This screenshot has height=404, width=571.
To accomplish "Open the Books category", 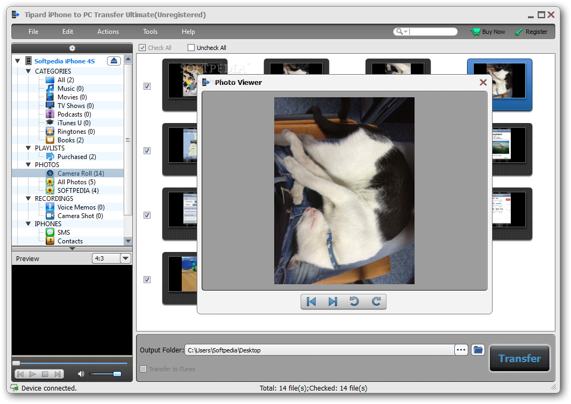I will (x=70, y=140).
